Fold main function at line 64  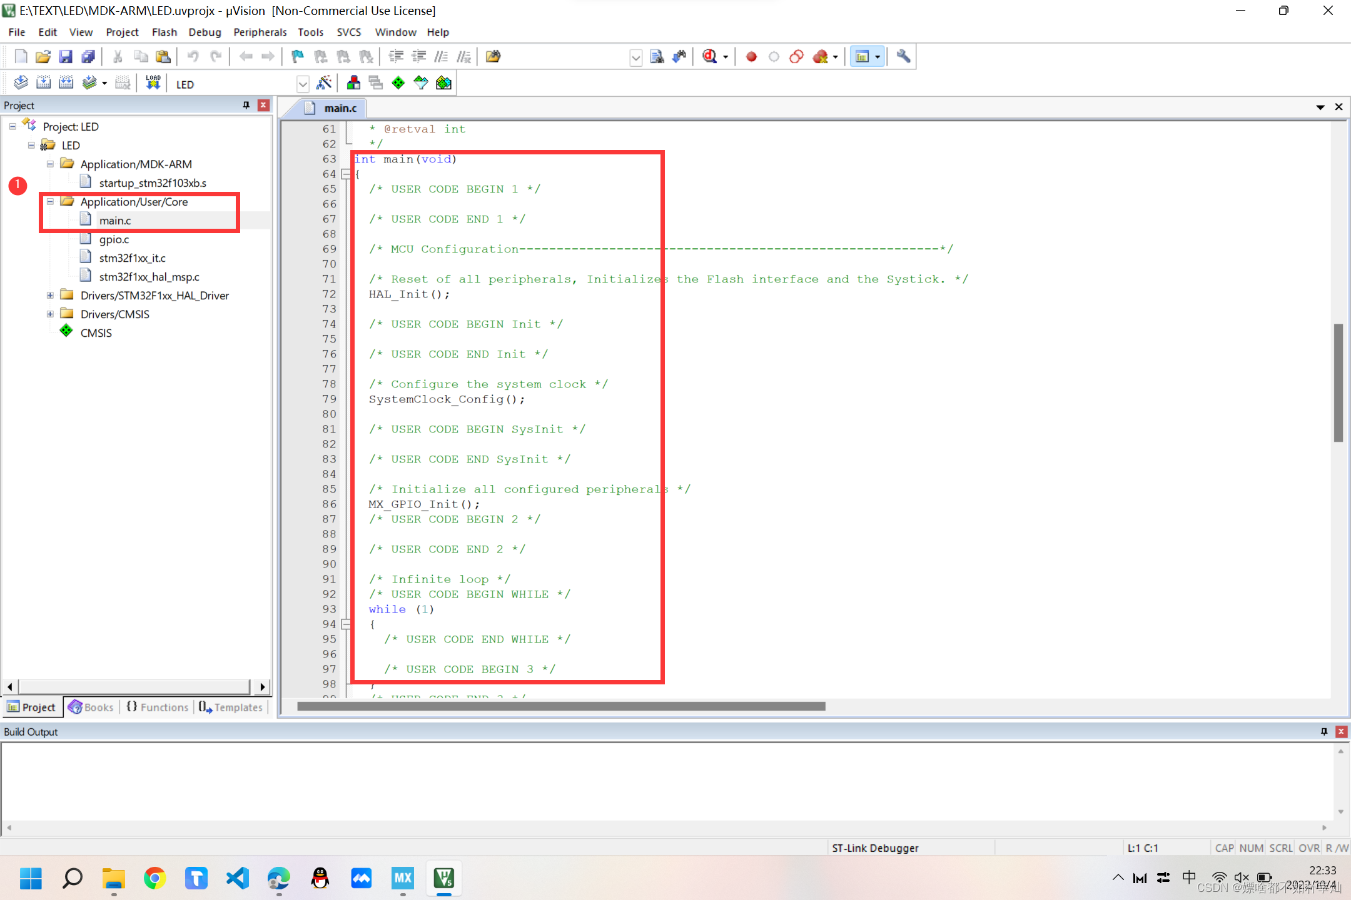pyautogui.click(x=346, y=174)
